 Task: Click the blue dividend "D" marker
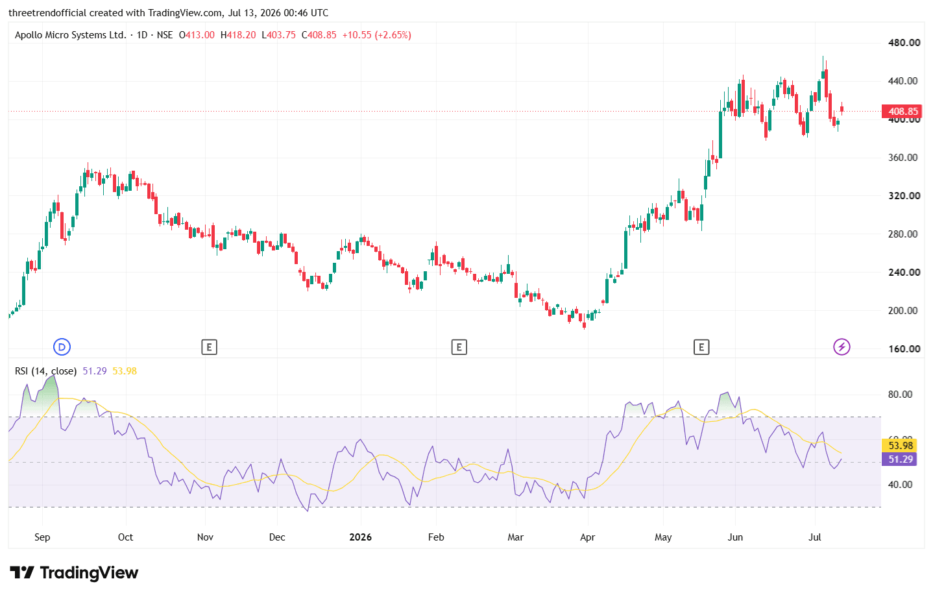tap(62, 347)
